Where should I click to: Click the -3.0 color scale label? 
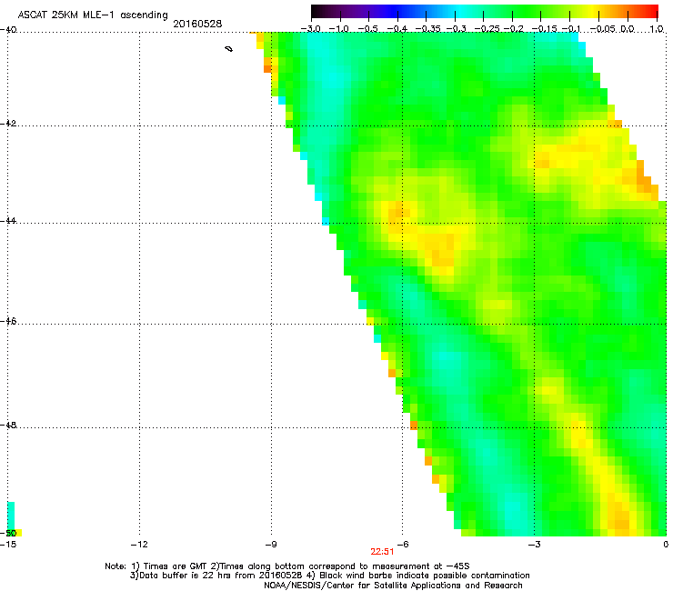click(310, 29)
